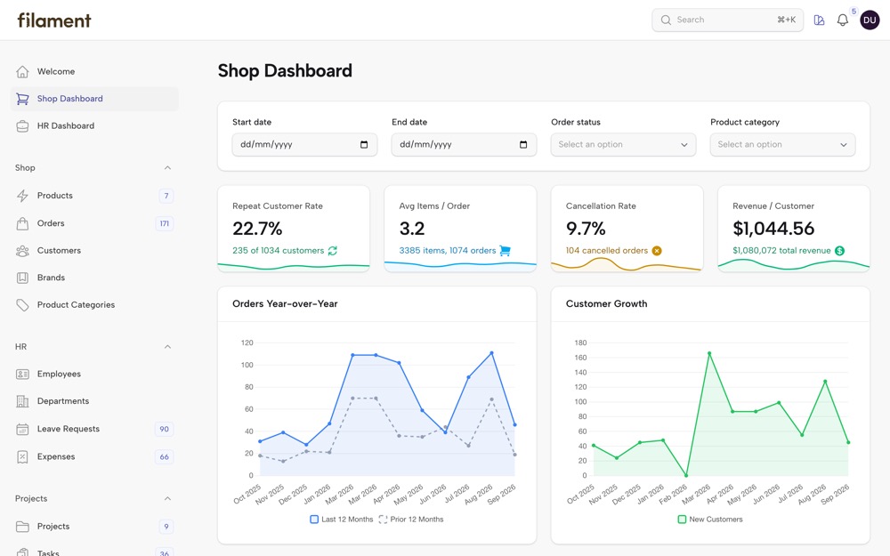Open Expenses in sidebar
This screenshot has width=890, height=556.
click(94, 456)
